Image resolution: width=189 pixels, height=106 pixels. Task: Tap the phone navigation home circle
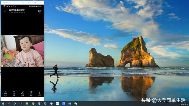pyautogui.click(x=22, y=99)
